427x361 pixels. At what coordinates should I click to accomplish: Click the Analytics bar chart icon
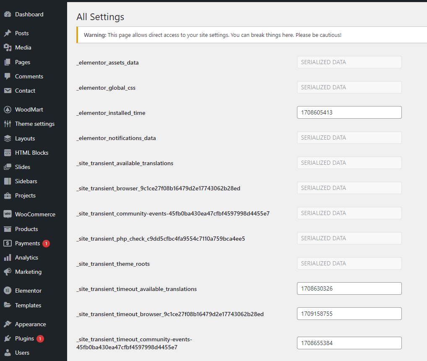click(8, 257)
